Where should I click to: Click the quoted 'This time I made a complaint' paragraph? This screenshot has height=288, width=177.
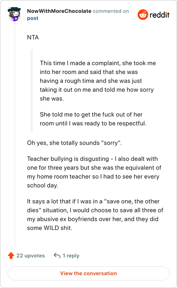[x=98, y=81]
